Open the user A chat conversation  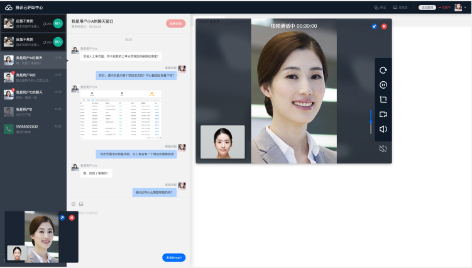[x=33, y=60]
